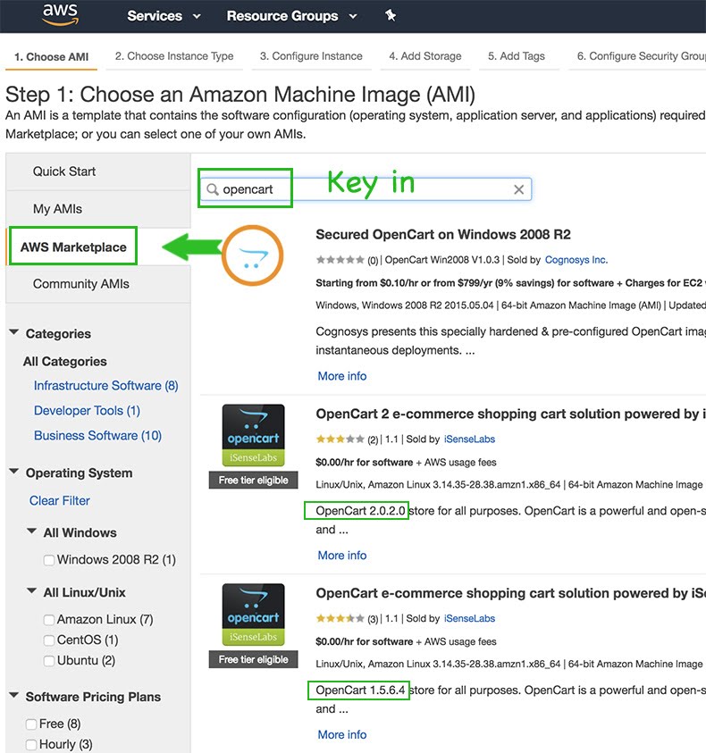Click the Clear Filter link

(60, 501)
